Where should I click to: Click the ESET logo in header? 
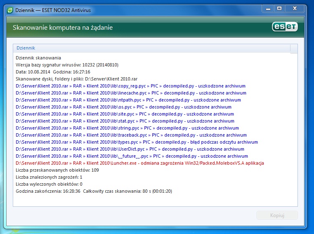point(285,26)
